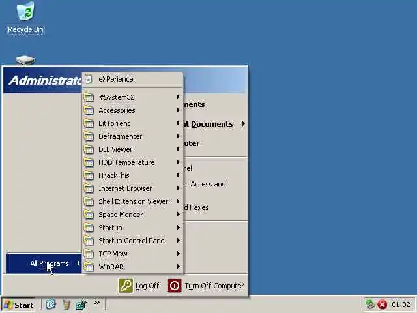Select the Internet Browser menu entry
This screenshot has width=417, height=313.
tap(133, 188)
